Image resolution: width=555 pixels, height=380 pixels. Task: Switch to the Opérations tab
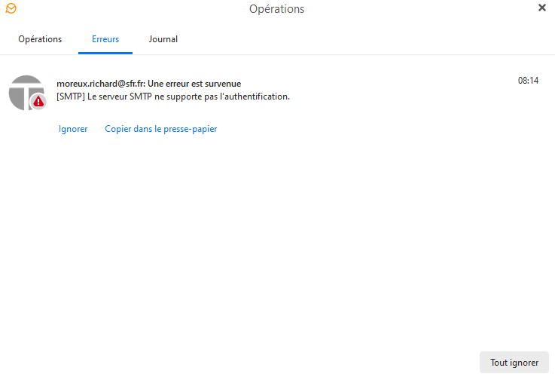[x=40, y=39]
